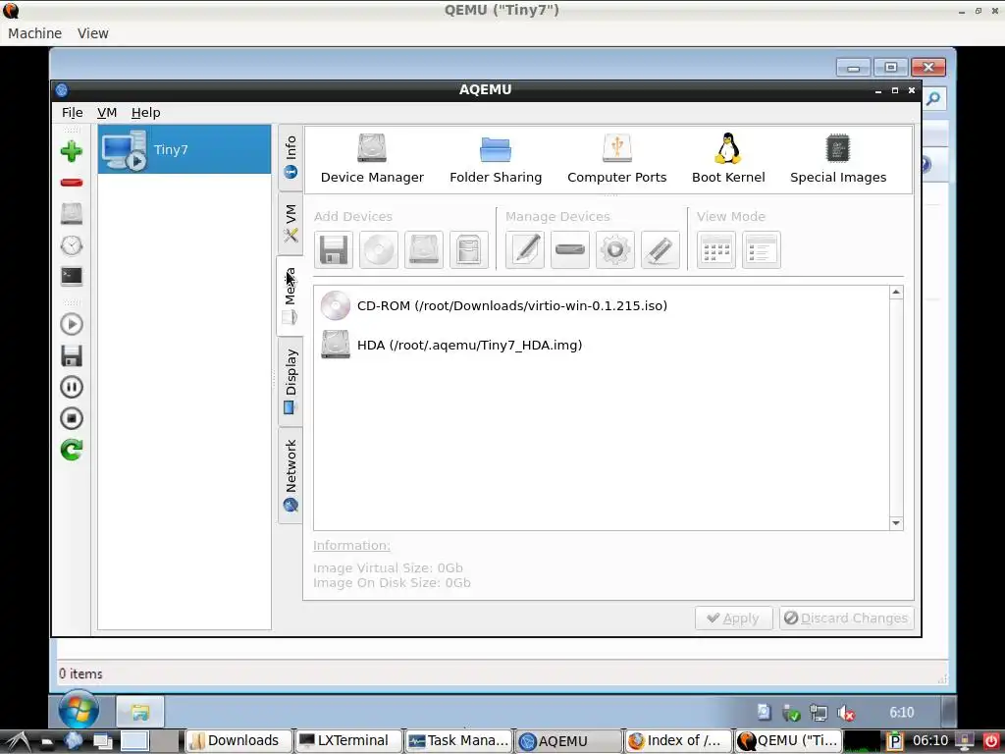This screenshot has height=754, width=1005.
Task: Pause the VM with the pause button
Action: click(71, 387)
